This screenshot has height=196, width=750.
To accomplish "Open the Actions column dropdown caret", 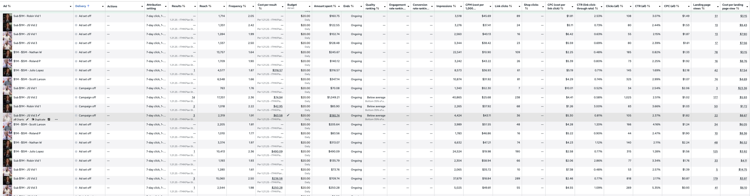I will pos(142,7).
